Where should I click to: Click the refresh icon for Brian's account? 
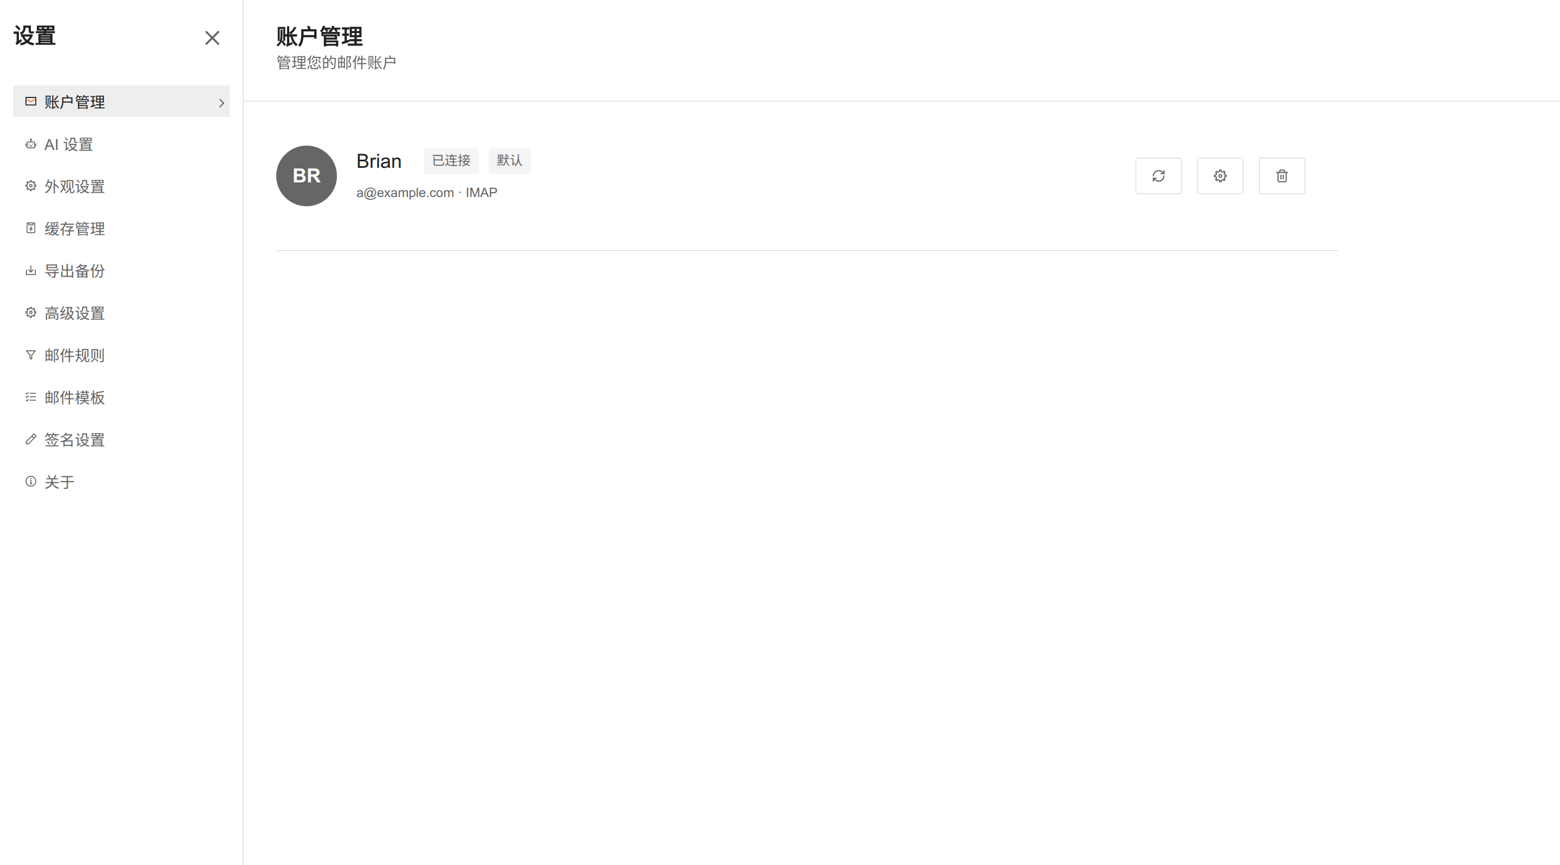pyautogui.click(x=1158, y=175)
